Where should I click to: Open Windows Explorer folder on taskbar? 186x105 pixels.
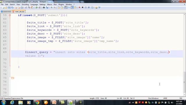(x=20, y=102)
